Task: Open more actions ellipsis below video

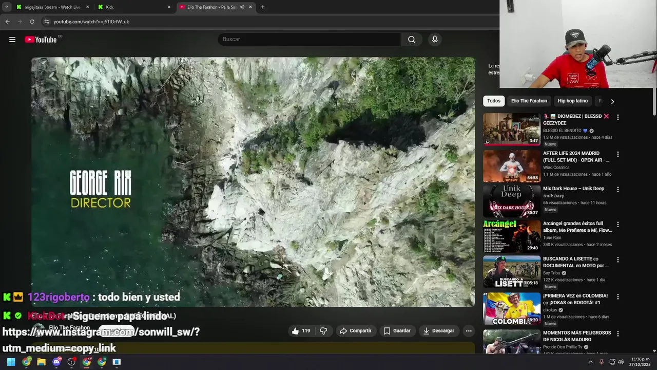Action: click(469, 331)
